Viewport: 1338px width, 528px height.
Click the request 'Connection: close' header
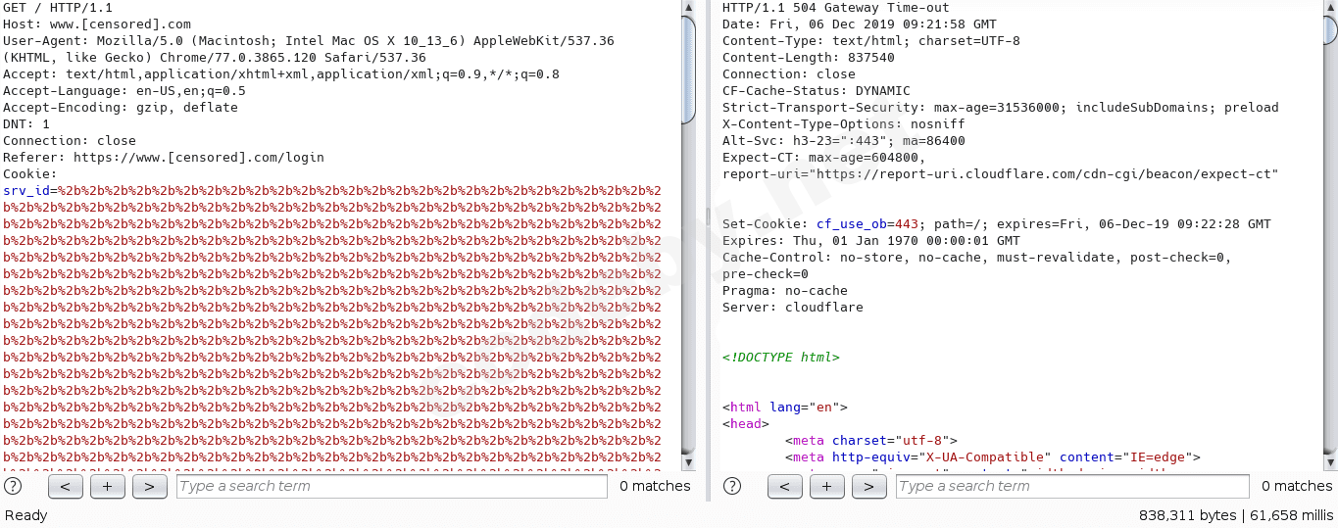[70, 141]
